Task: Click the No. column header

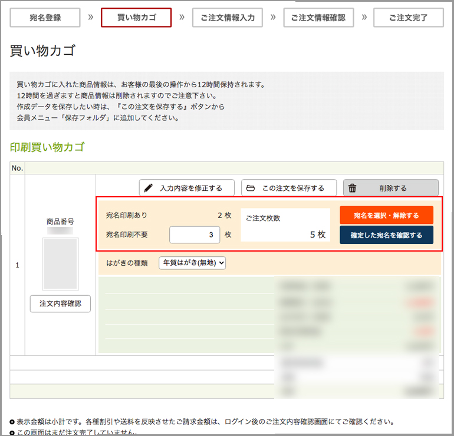Action: click(17, 169)
